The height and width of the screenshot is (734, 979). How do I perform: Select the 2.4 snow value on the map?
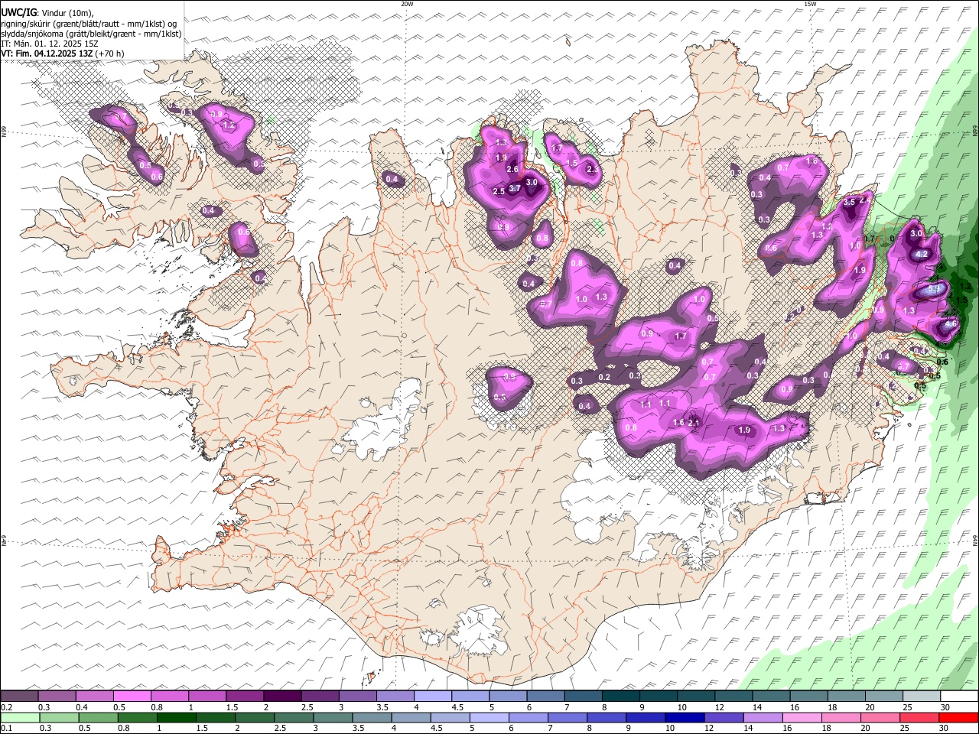[864, 200]
